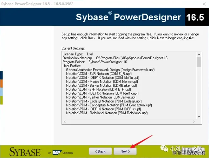Click the horizontal scroll right arrow
The height and width of the screenshot is (158, 209).
coord(194,122)
